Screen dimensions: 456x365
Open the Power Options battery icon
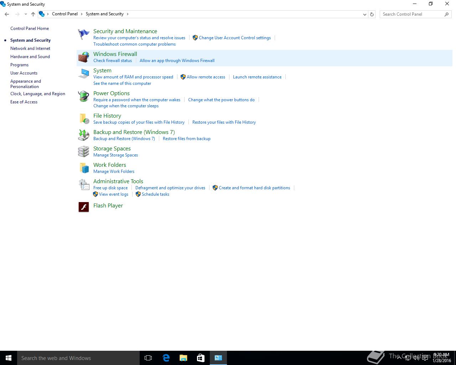(x=84, y=96)
